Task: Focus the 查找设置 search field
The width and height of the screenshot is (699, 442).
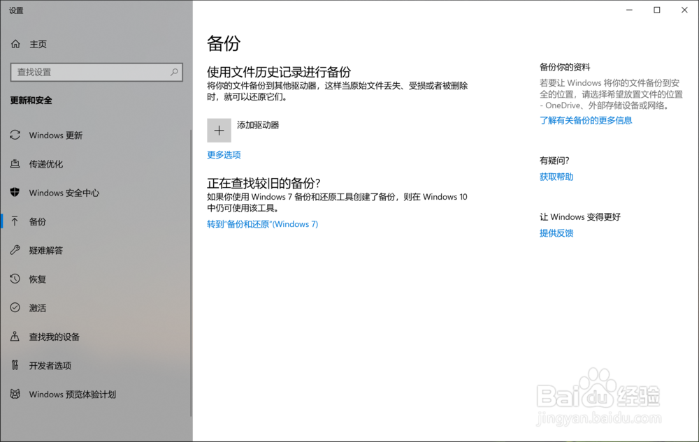Action: (96, 72)
